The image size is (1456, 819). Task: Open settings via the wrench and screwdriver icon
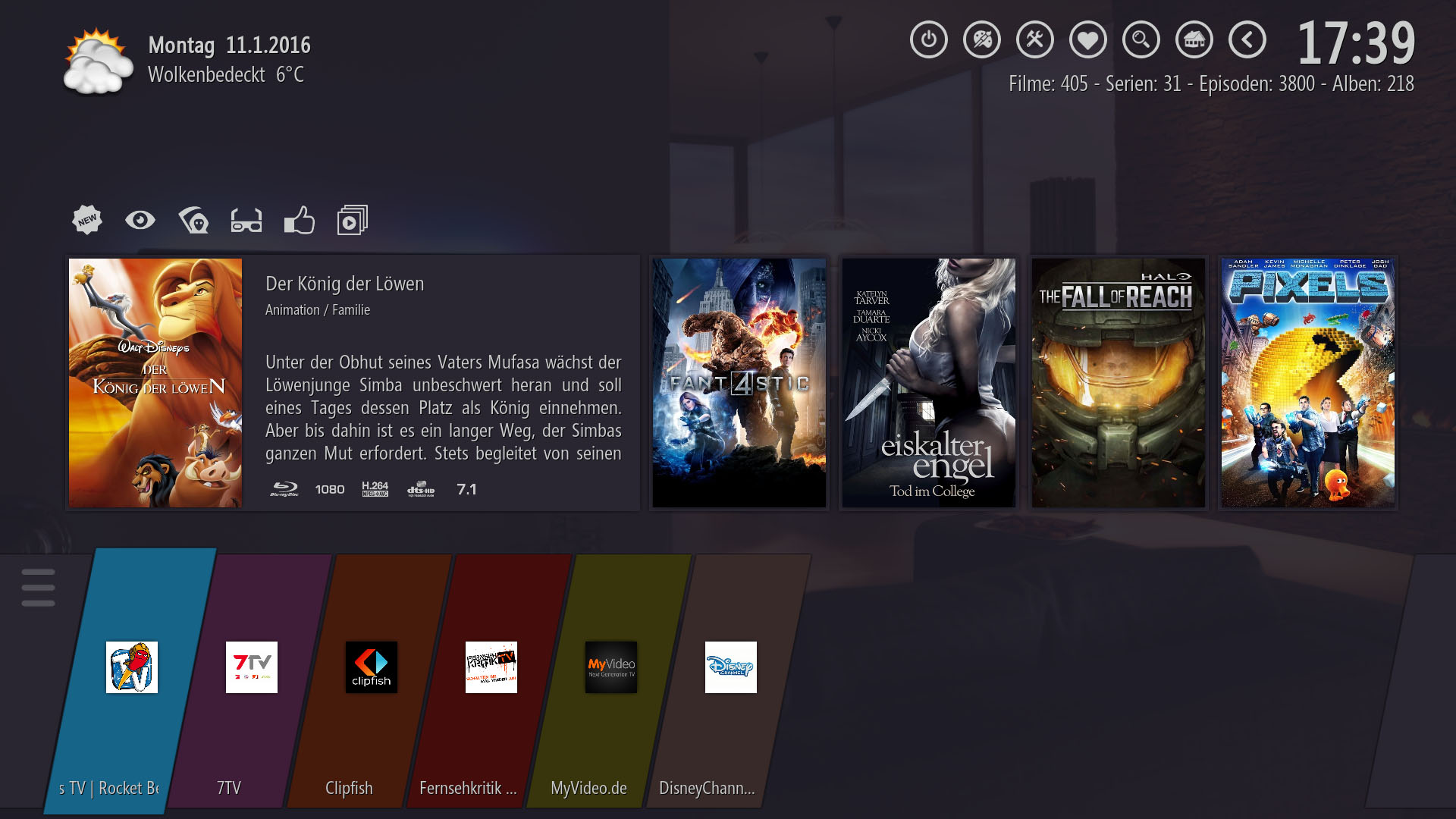point(1035,39)
